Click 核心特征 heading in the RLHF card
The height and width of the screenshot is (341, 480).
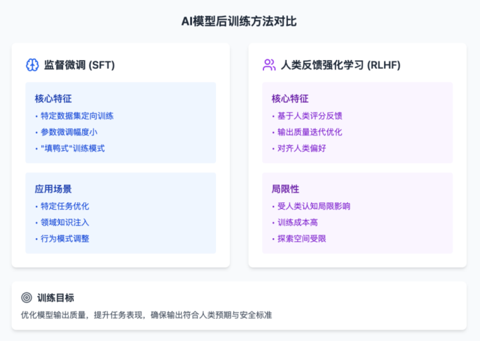point(290,99)
